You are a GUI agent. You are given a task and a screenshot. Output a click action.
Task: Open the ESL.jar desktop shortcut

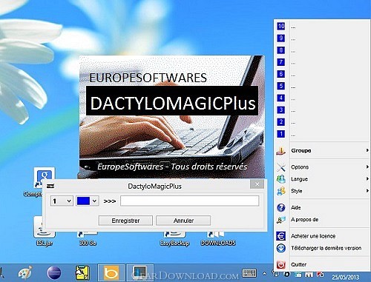(45, 232)
